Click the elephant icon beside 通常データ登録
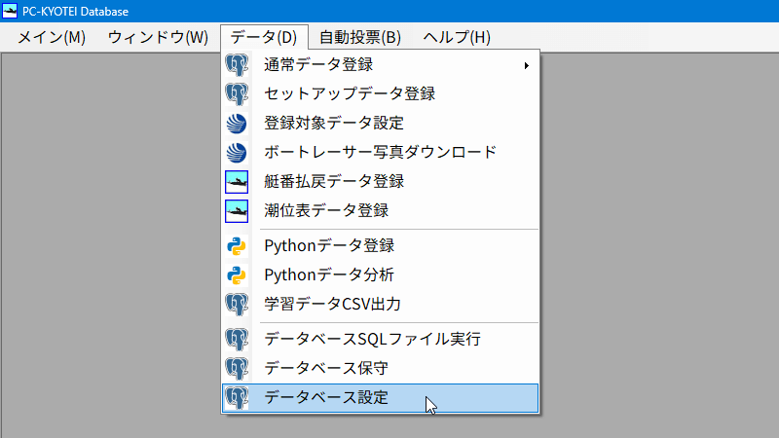 [x=237, y=64]
